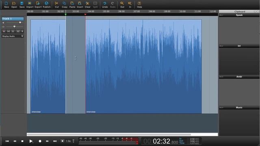Export audio with the Export icon
The height and width of the screenshot is (146, 260).
pyautogui.click(x=38, y=4)
